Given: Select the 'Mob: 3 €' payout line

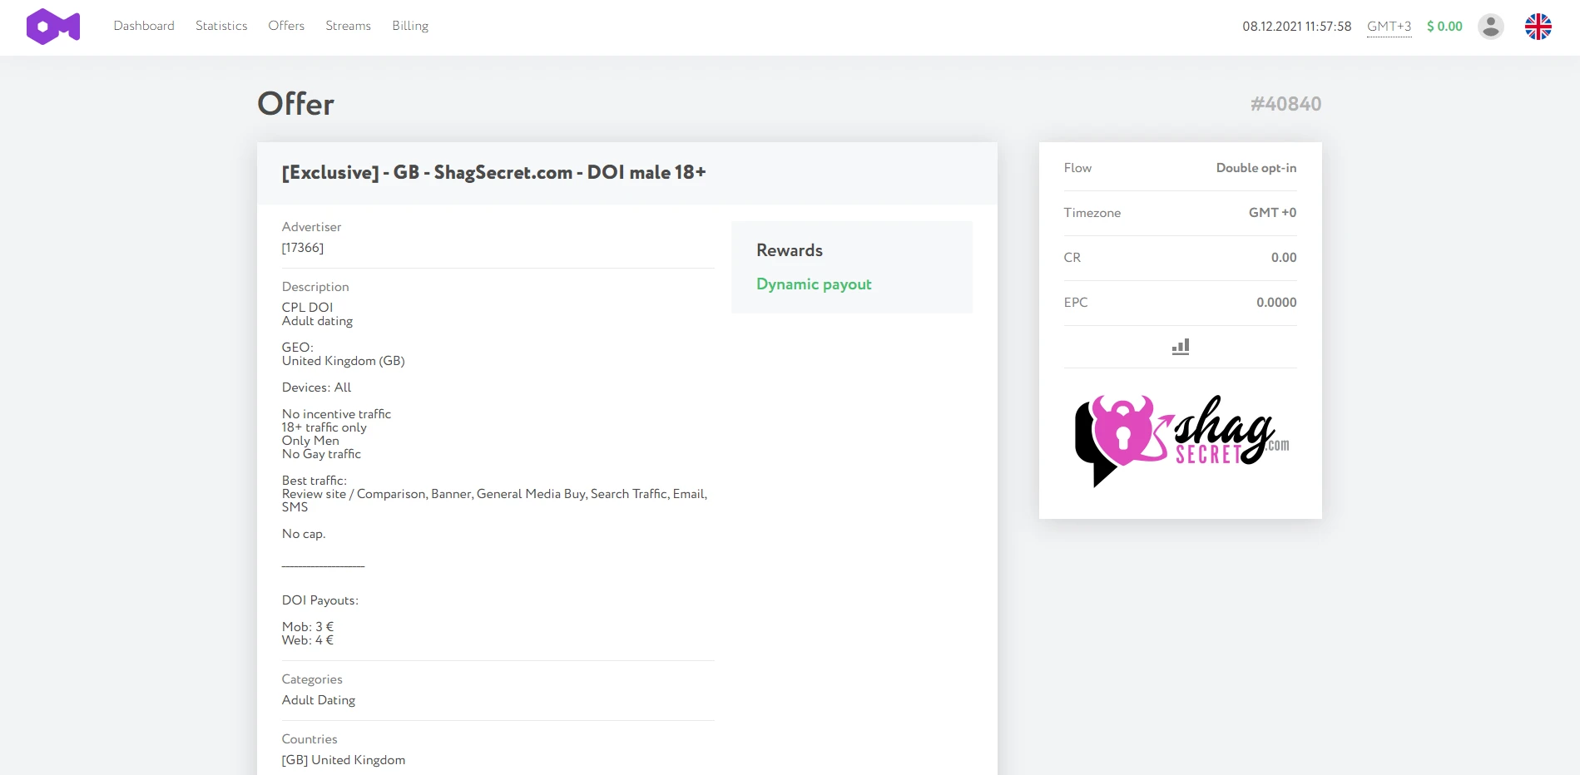Looking at the screenshot, I should click(x=308, y=627).
